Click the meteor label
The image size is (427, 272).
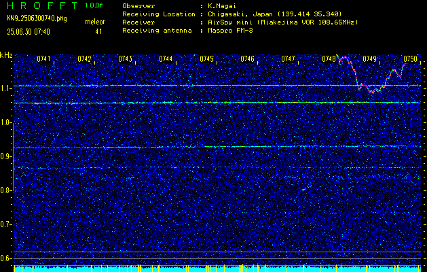95,22
